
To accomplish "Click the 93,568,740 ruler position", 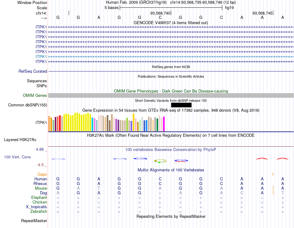I will coord(160,13).
